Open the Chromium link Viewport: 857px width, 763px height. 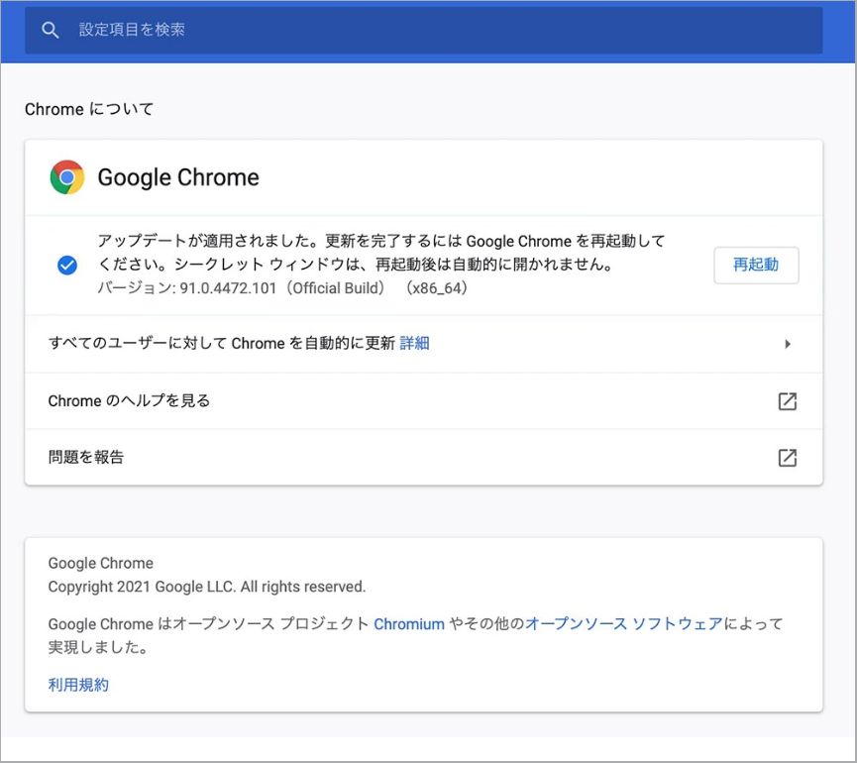(409, 624)
